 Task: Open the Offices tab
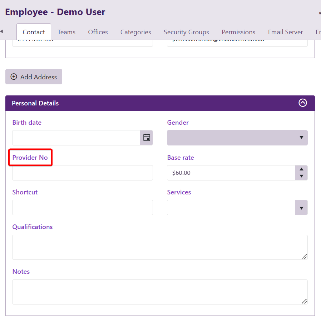(x=98, y=32)
